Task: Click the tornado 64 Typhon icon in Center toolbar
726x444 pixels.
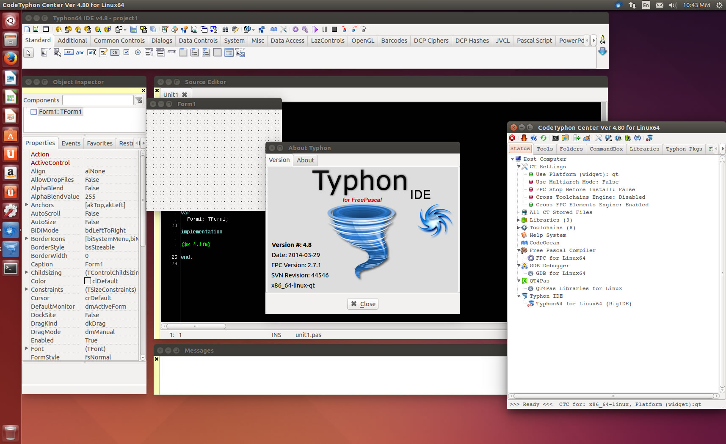Action: 649,138
